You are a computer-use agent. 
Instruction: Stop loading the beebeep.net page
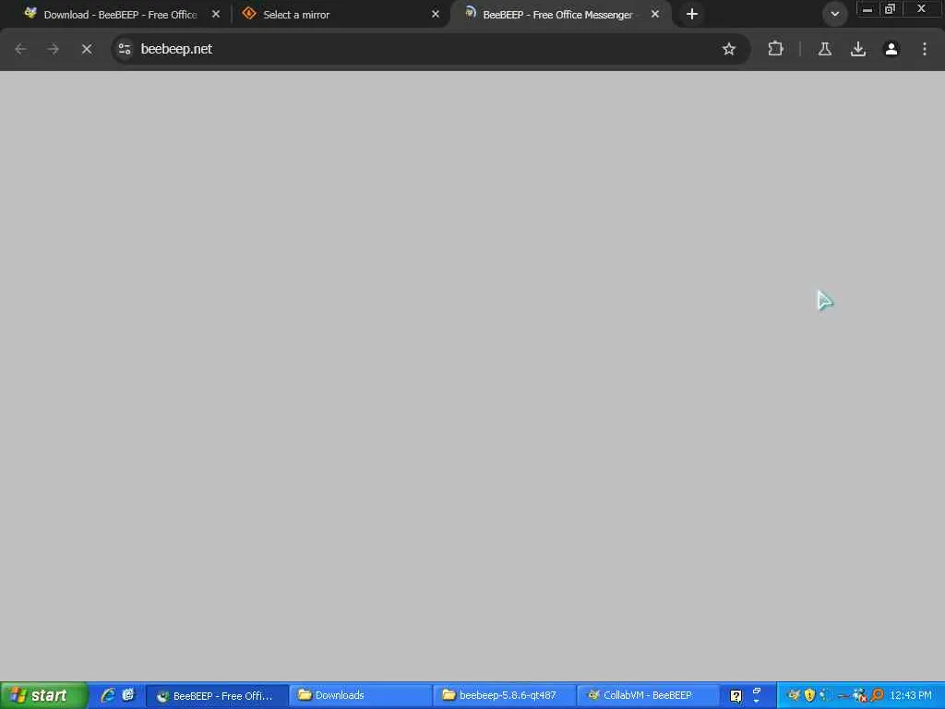coord(87,50)
